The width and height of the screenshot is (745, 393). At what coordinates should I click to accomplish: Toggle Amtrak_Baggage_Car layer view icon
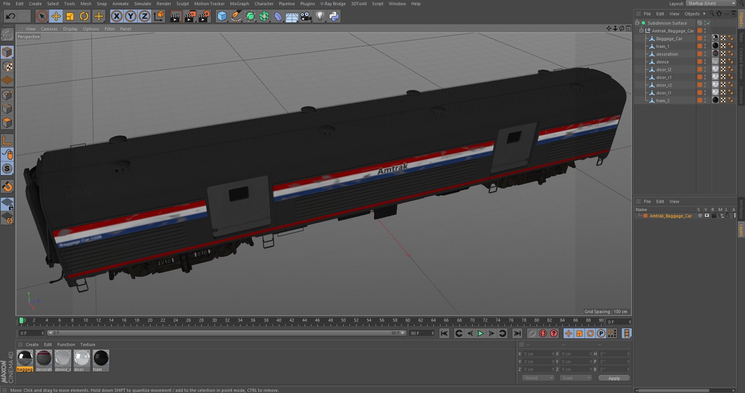707,215
